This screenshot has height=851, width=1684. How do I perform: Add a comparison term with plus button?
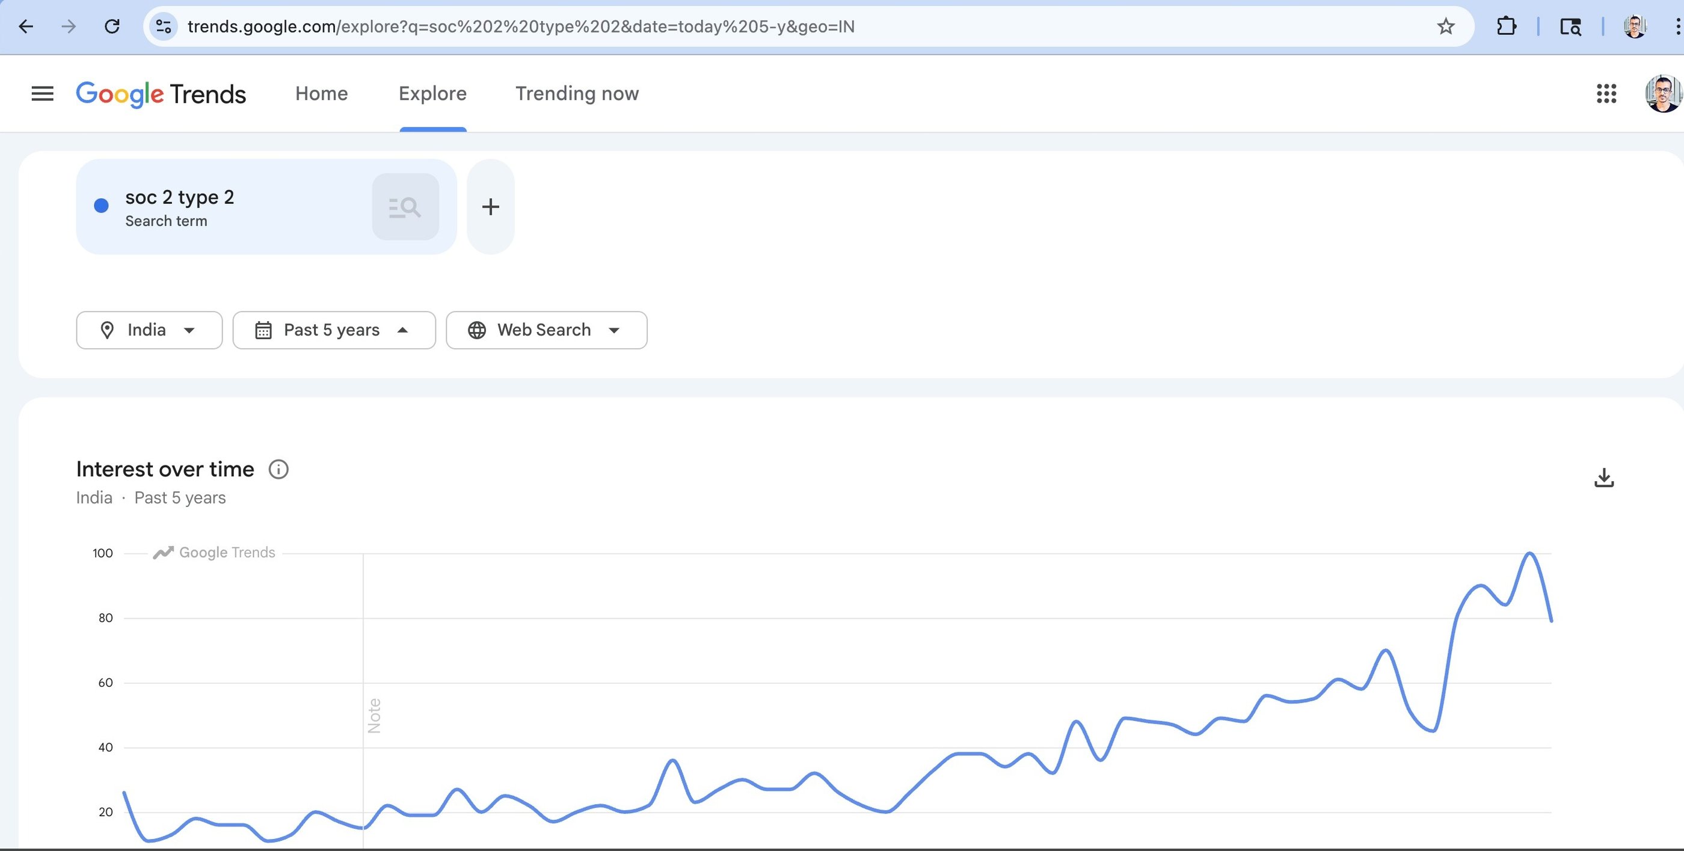click(x=490, y=206)
